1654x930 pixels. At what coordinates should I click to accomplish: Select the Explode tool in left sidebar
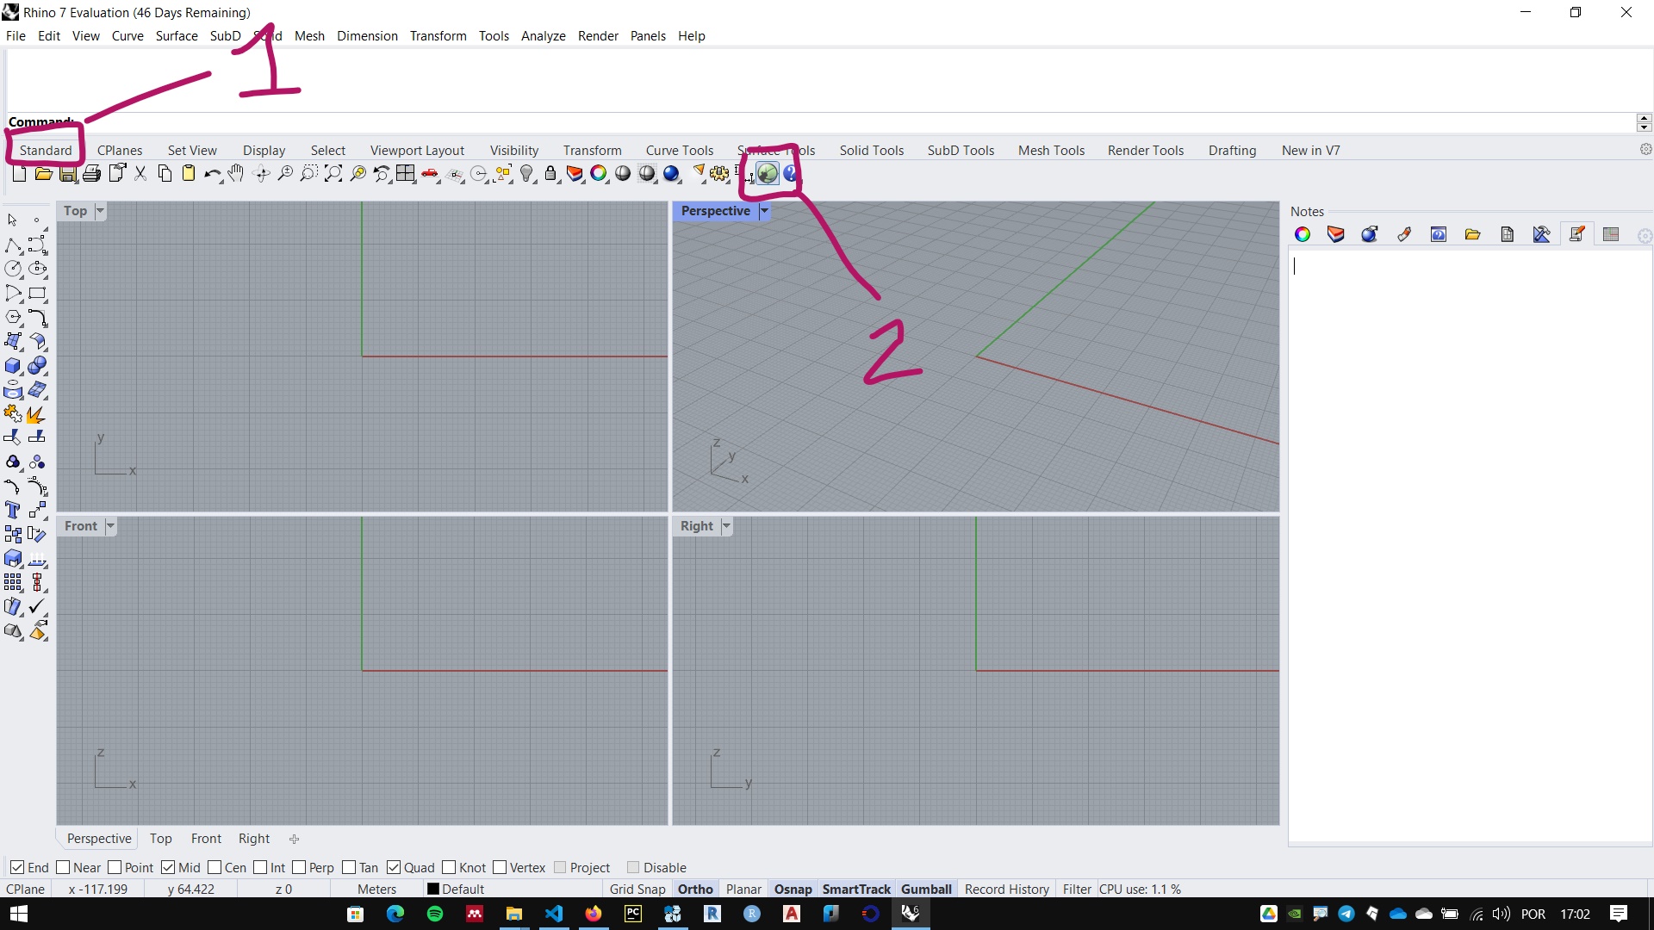tap(37, 414)
